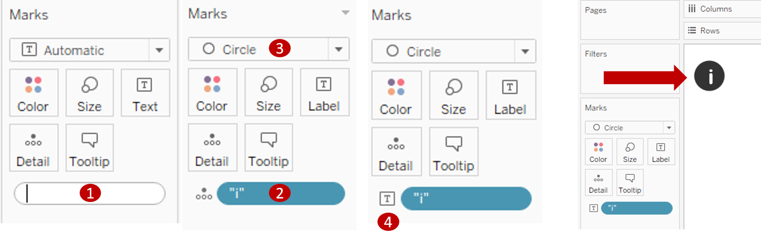761x242 pixels.
Task: Open the small Circle dropdown below Filters
Action: 670,128
